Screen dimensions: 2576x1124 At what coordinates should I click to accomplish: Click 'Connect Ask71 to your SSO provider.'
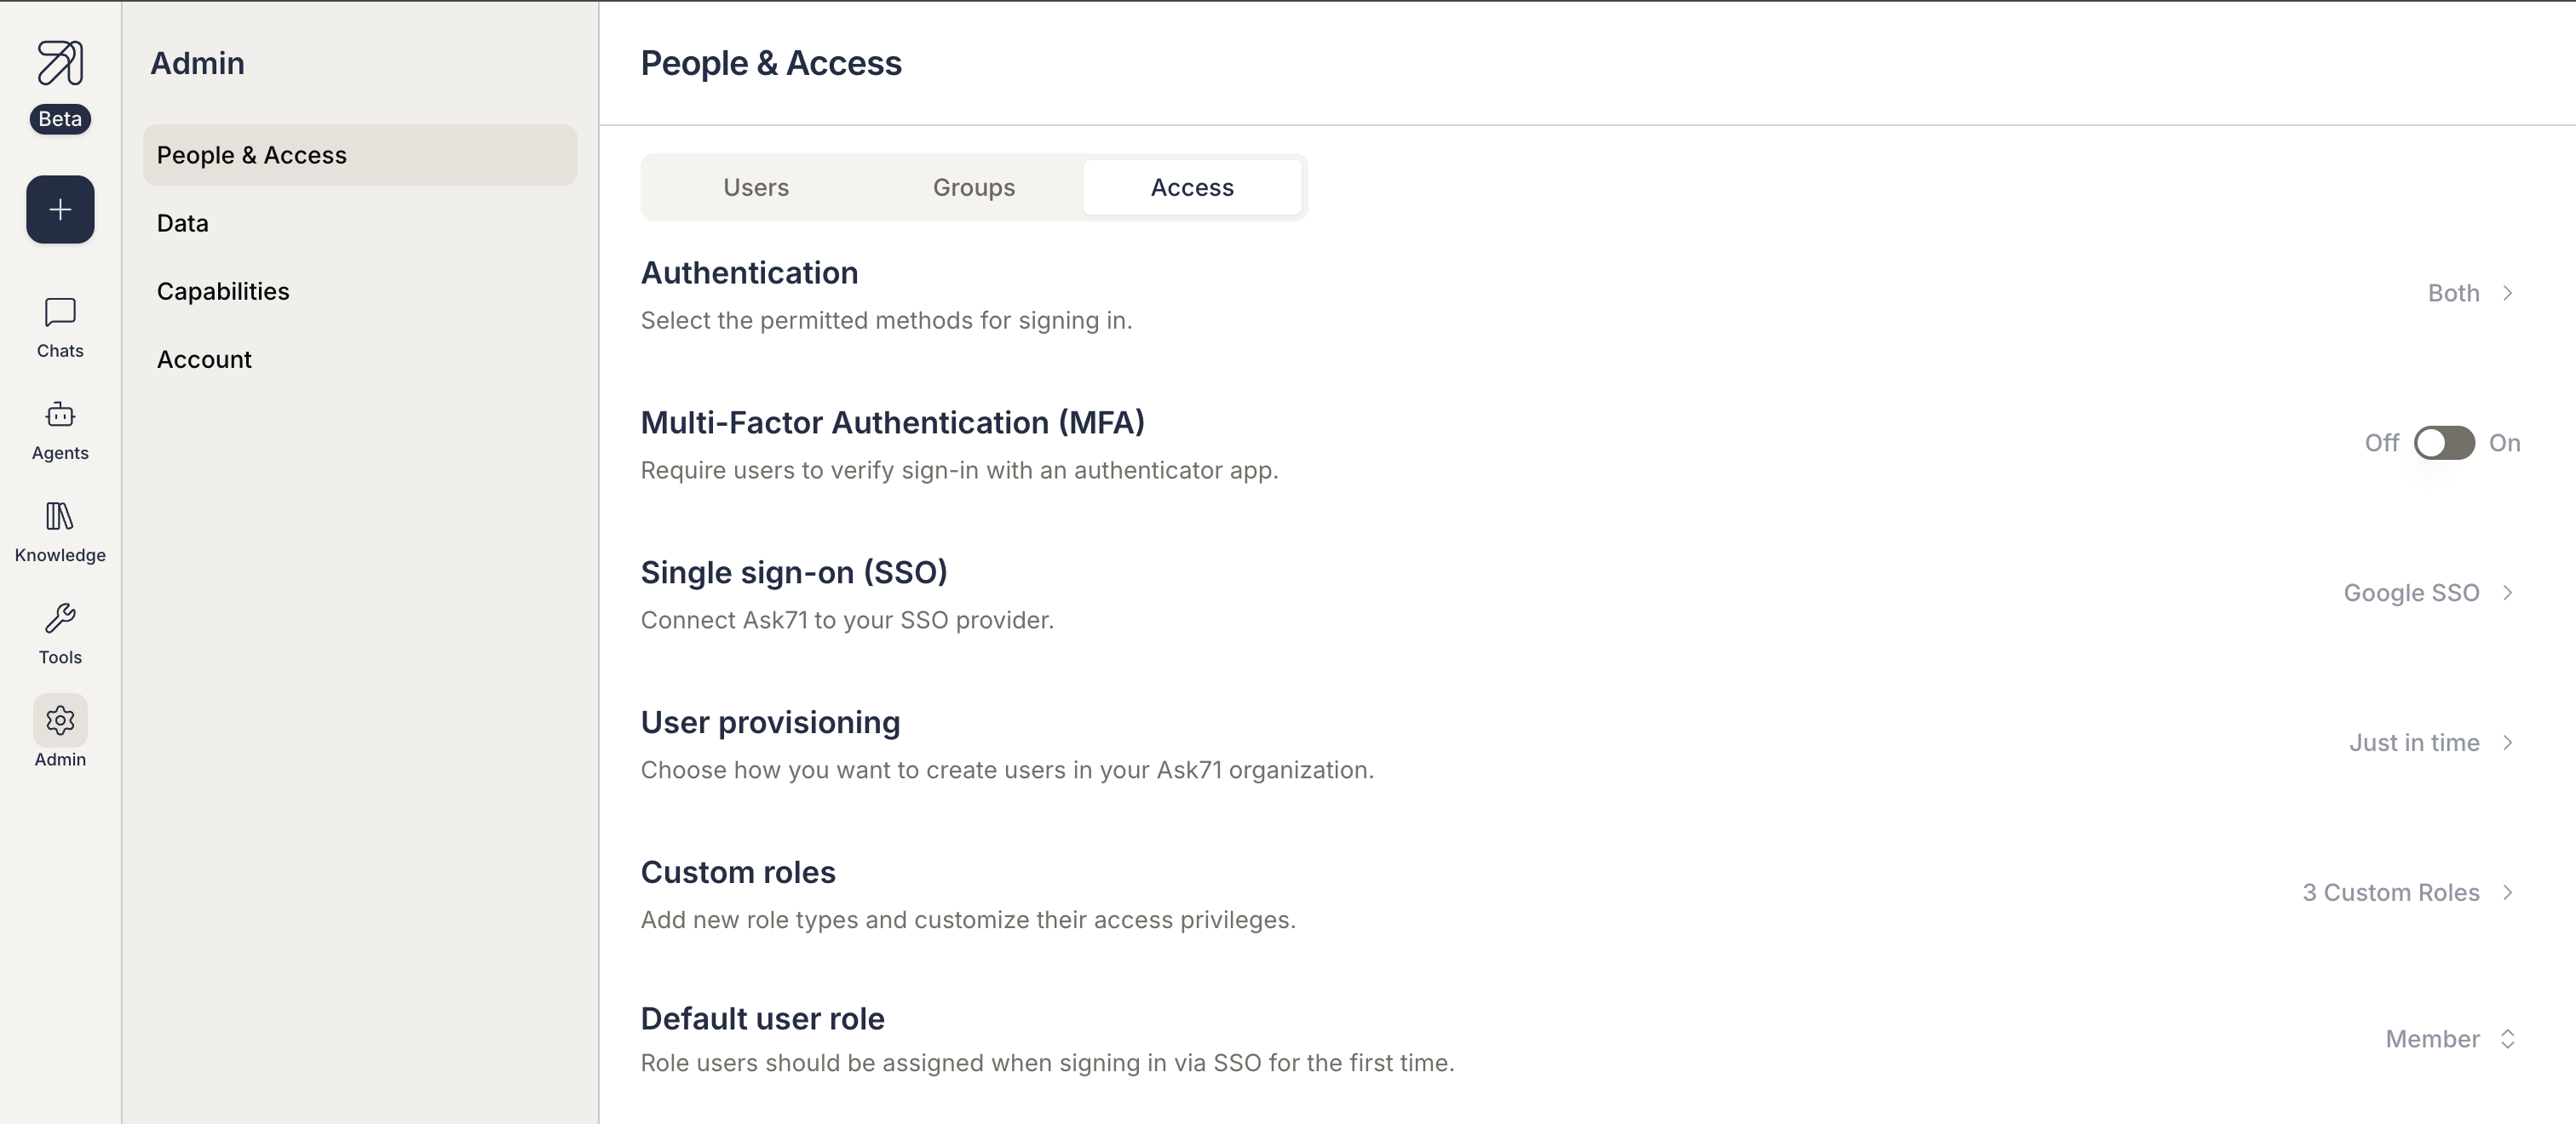coord(847,621)
